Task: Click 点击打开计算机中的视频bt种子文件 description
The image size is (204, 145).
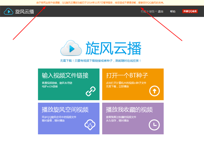Action: (x=126, y=83)
